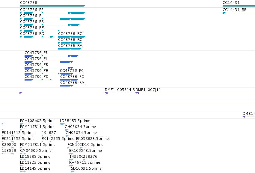255x173 pixels.
Task: Select transcript CG43736-RG
Action: click(x=72, y=37)
